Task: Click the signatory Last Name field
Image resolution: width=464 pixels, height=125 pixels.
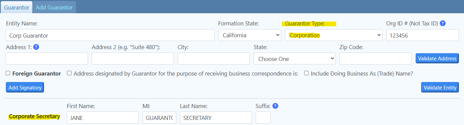Action: [x=216, y=118]
